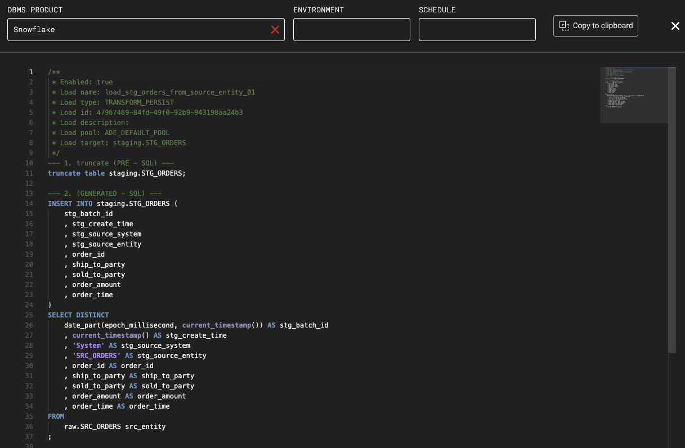Select the truncate table statement on line 11
The width and height of the screenshot is (685, 448).
[x=117, y=173]
